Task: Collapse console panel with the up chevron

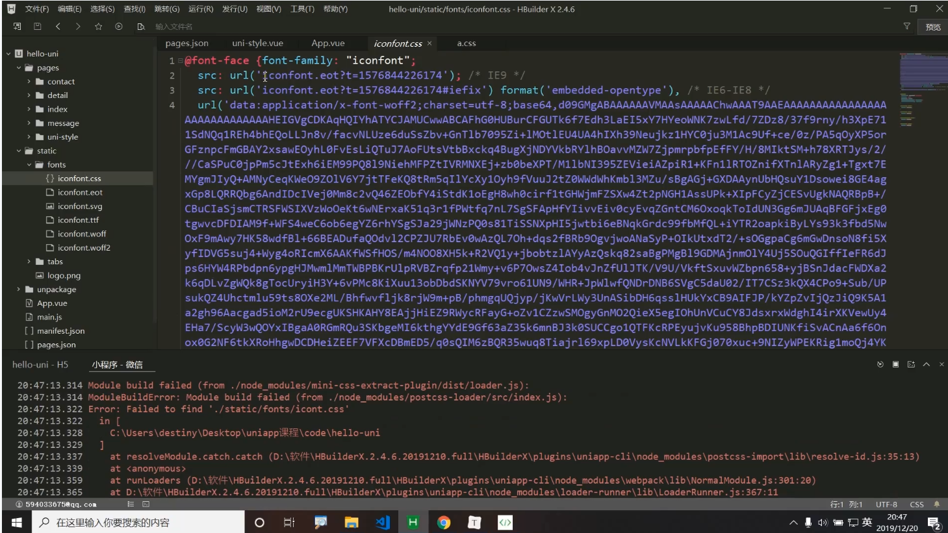Action: (927, 365)
